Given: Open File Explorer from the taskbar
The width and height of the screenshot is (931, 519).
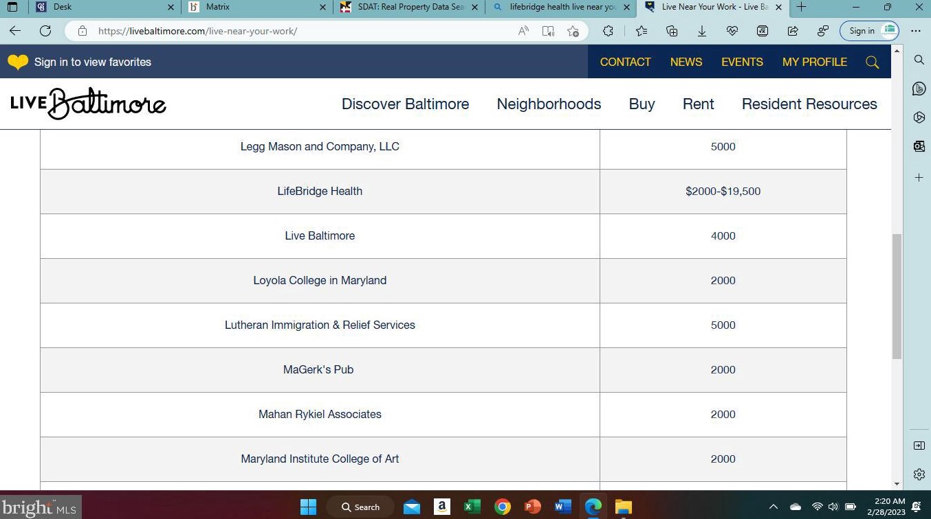Looking at the screenshot, I should coord(623,507).
